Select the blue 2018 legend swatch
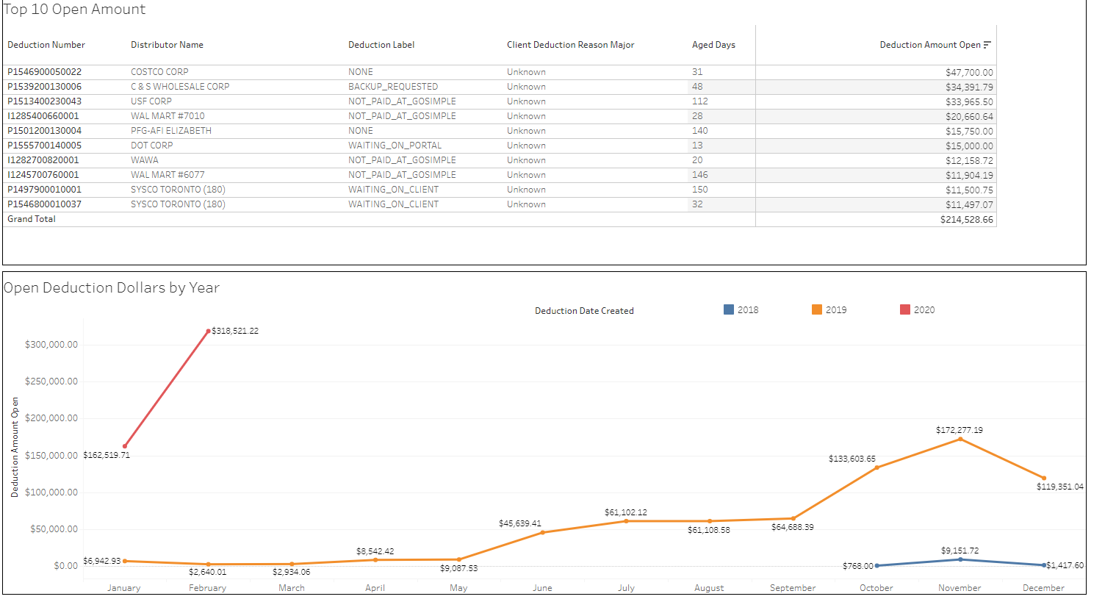1116x602 pixels. 729,309
